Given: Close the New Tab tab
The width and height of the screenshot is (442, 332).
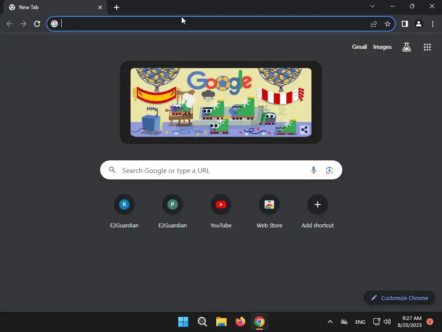Looking at the screenshot, I should click(x=100, y=7).
